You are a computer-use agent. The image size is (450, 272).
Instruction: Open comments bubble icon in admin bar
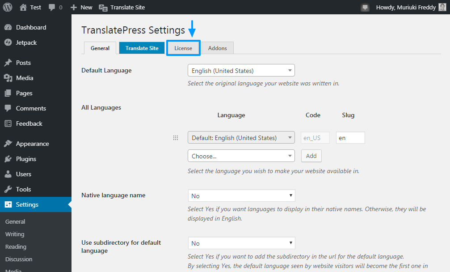pos(52,8)
